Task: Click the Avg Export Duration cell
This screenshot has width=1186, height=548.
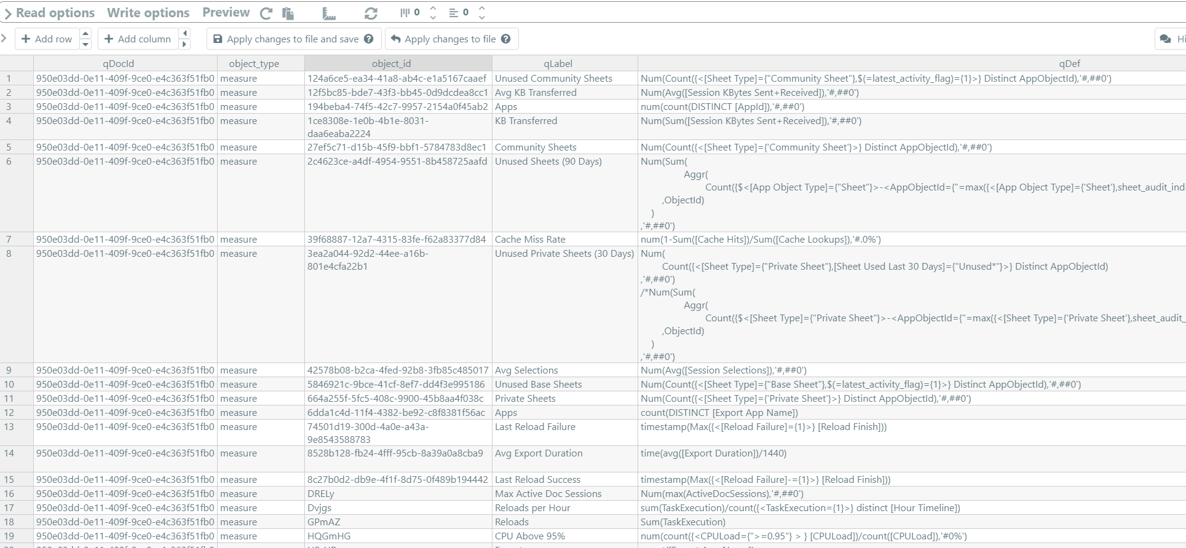Action: tap(565, 459)
